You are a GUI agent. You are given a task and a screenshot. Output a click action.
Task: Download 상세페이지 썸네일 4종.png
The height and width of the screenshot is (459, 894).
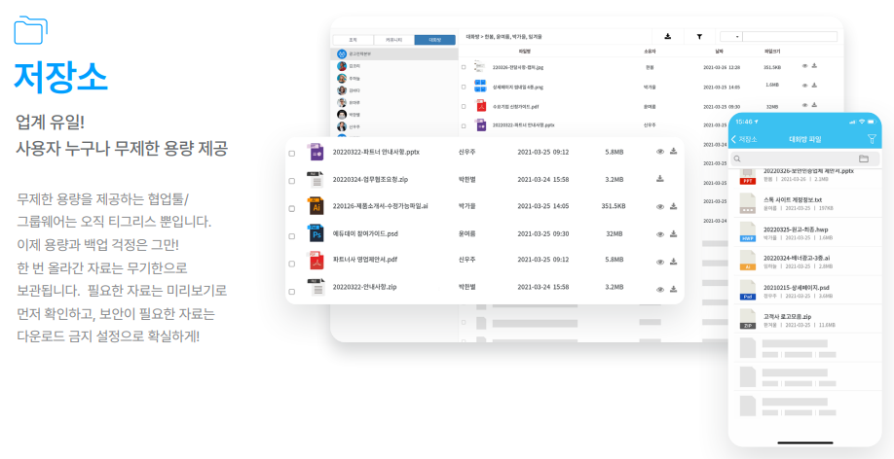pyautogui.click(x=815, y=85)
